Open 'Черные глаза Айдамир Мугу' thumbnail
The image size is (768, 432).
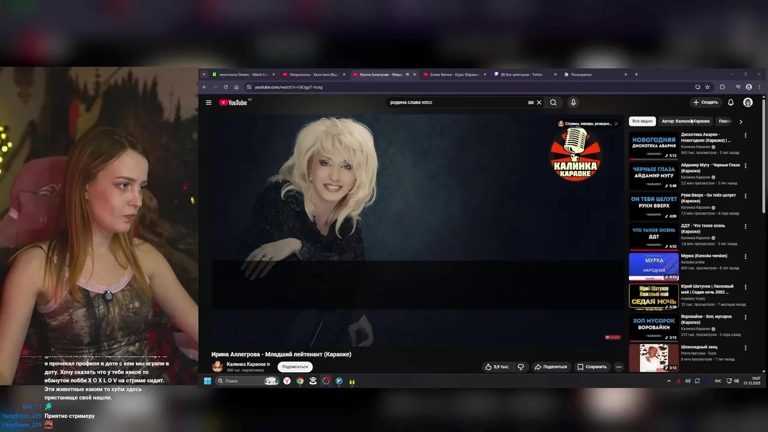[x=653, y=176]
